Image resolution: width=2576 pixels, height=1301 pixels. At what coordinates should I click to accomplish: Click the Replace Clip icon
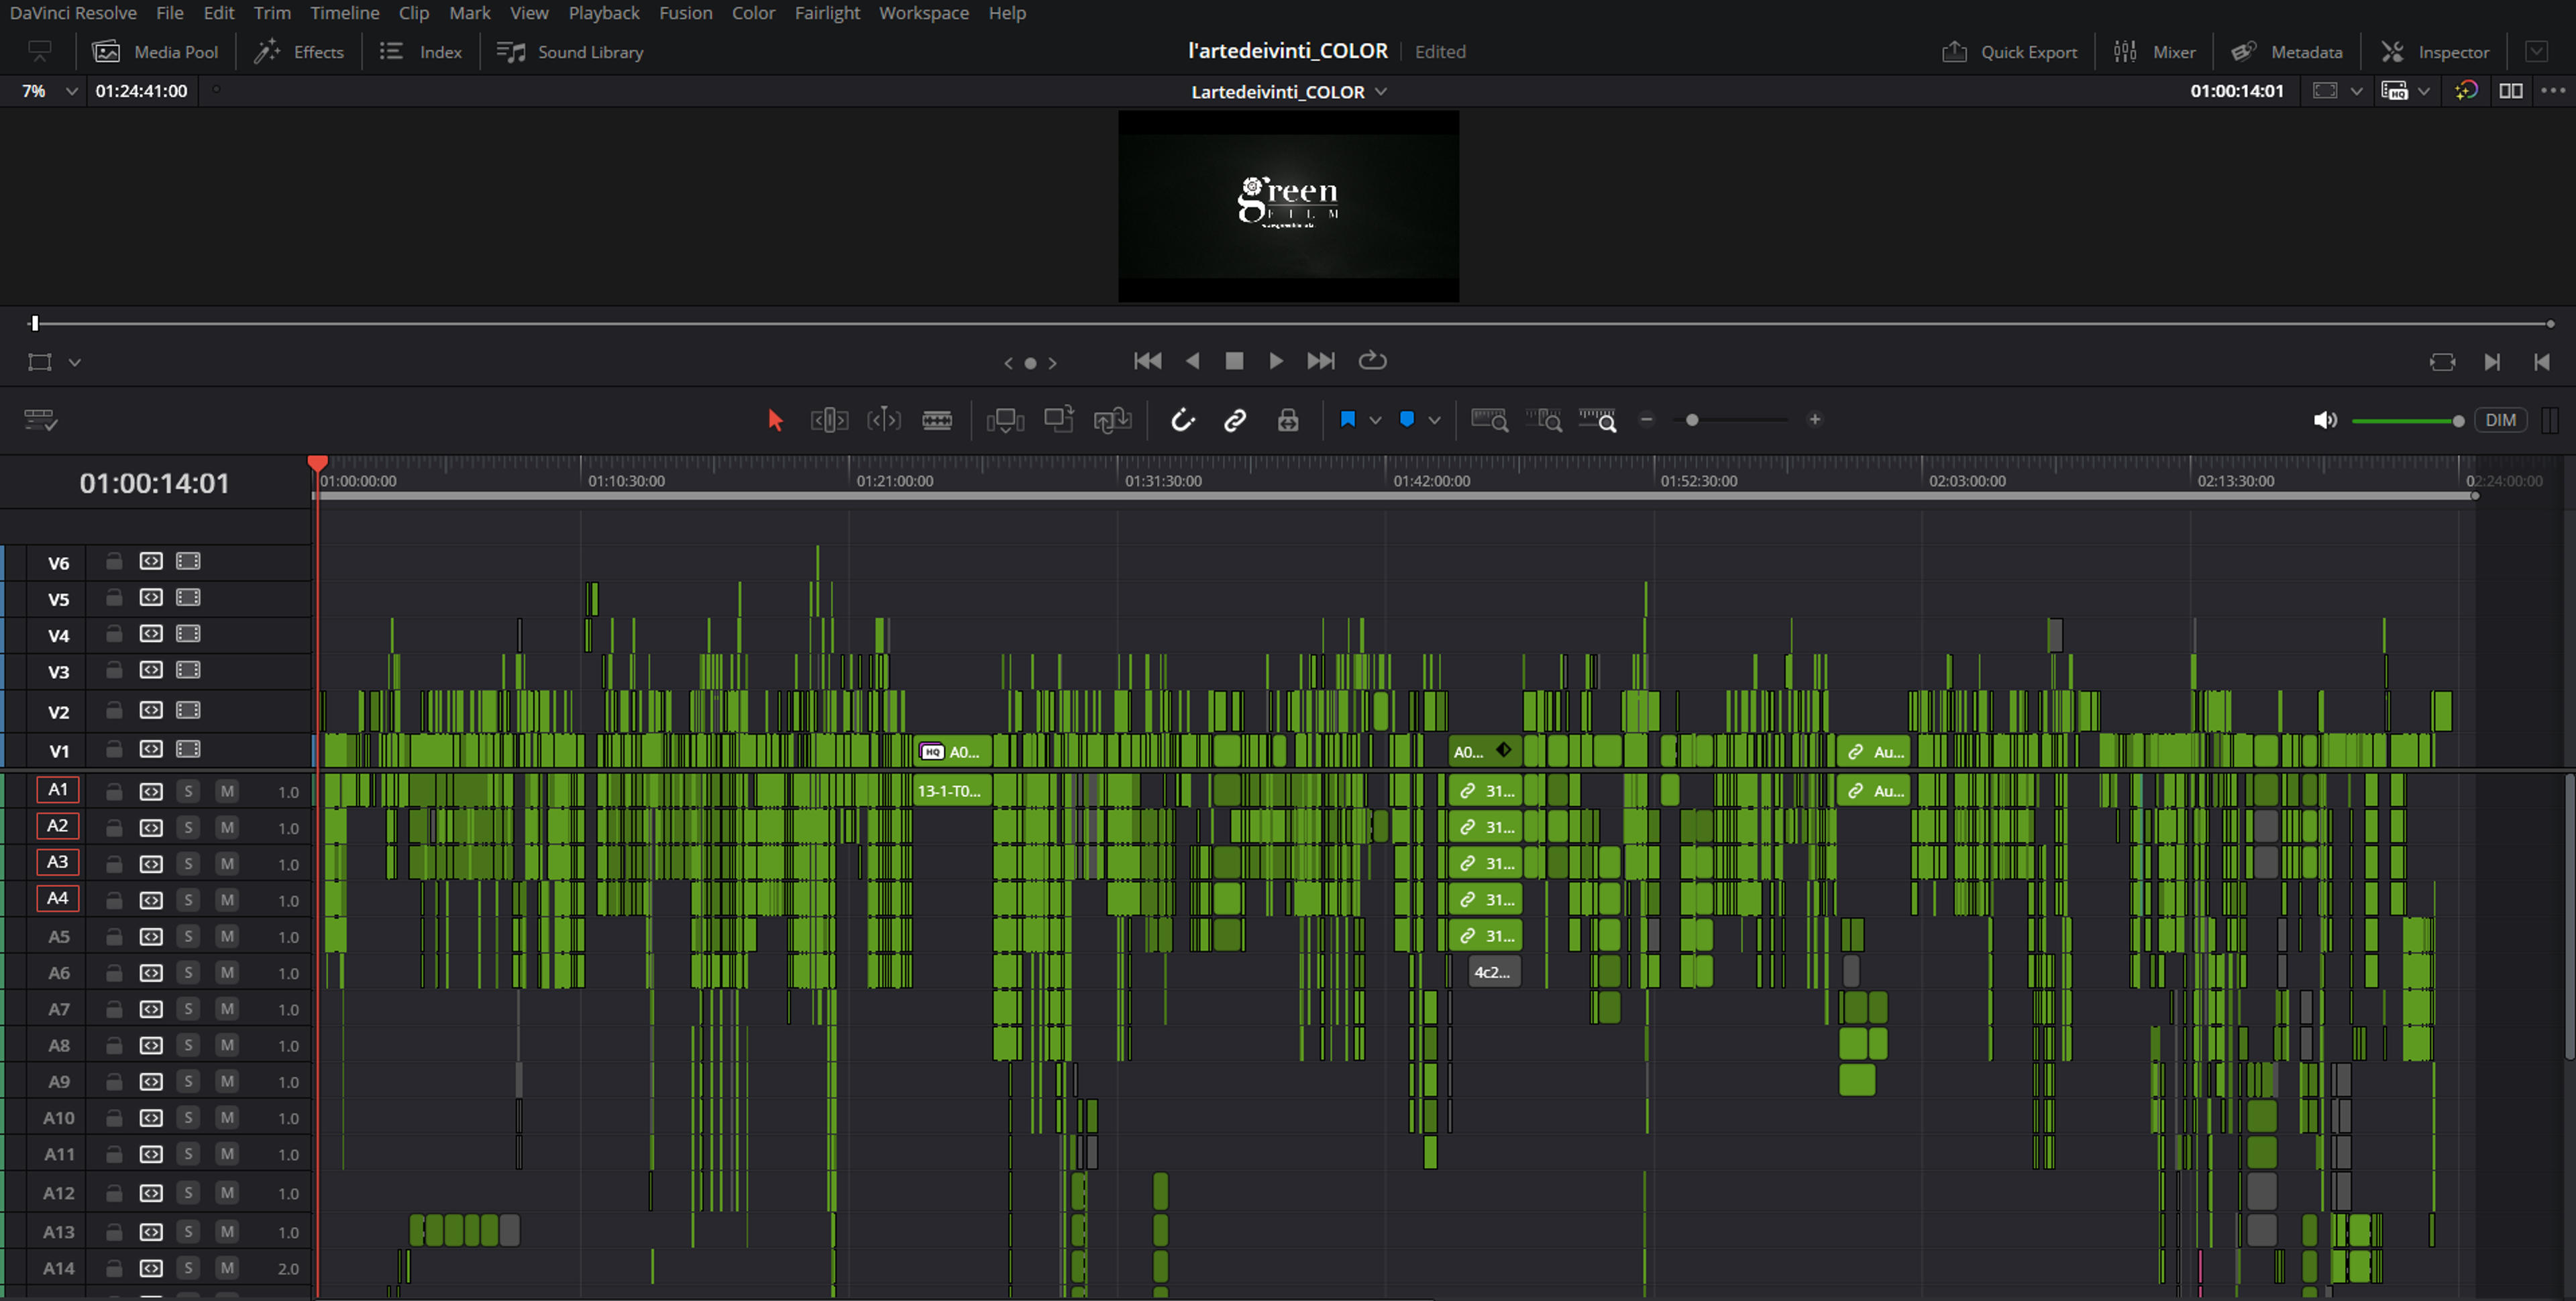(1112, 420)
